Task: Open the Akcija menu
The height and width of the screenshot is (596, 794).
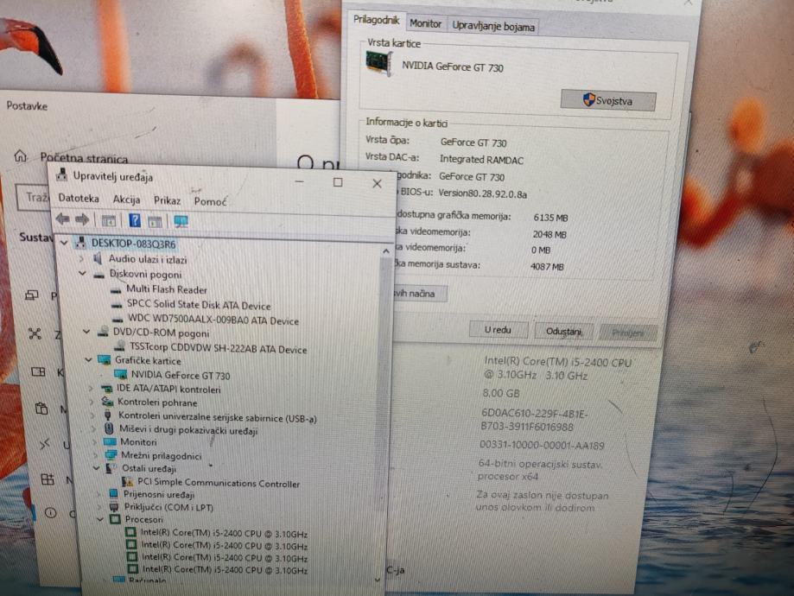Action: [x=127, y=200]
